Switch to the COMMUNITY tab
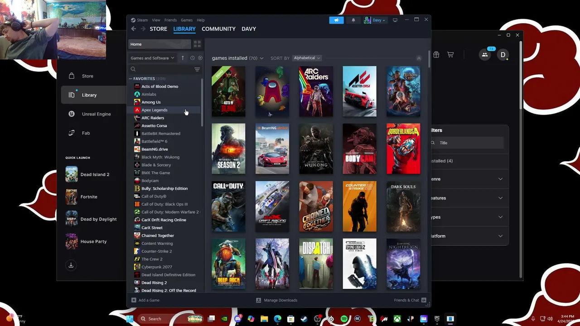The width and height of the screenshot is (580, 326). (x=218, y=29)
